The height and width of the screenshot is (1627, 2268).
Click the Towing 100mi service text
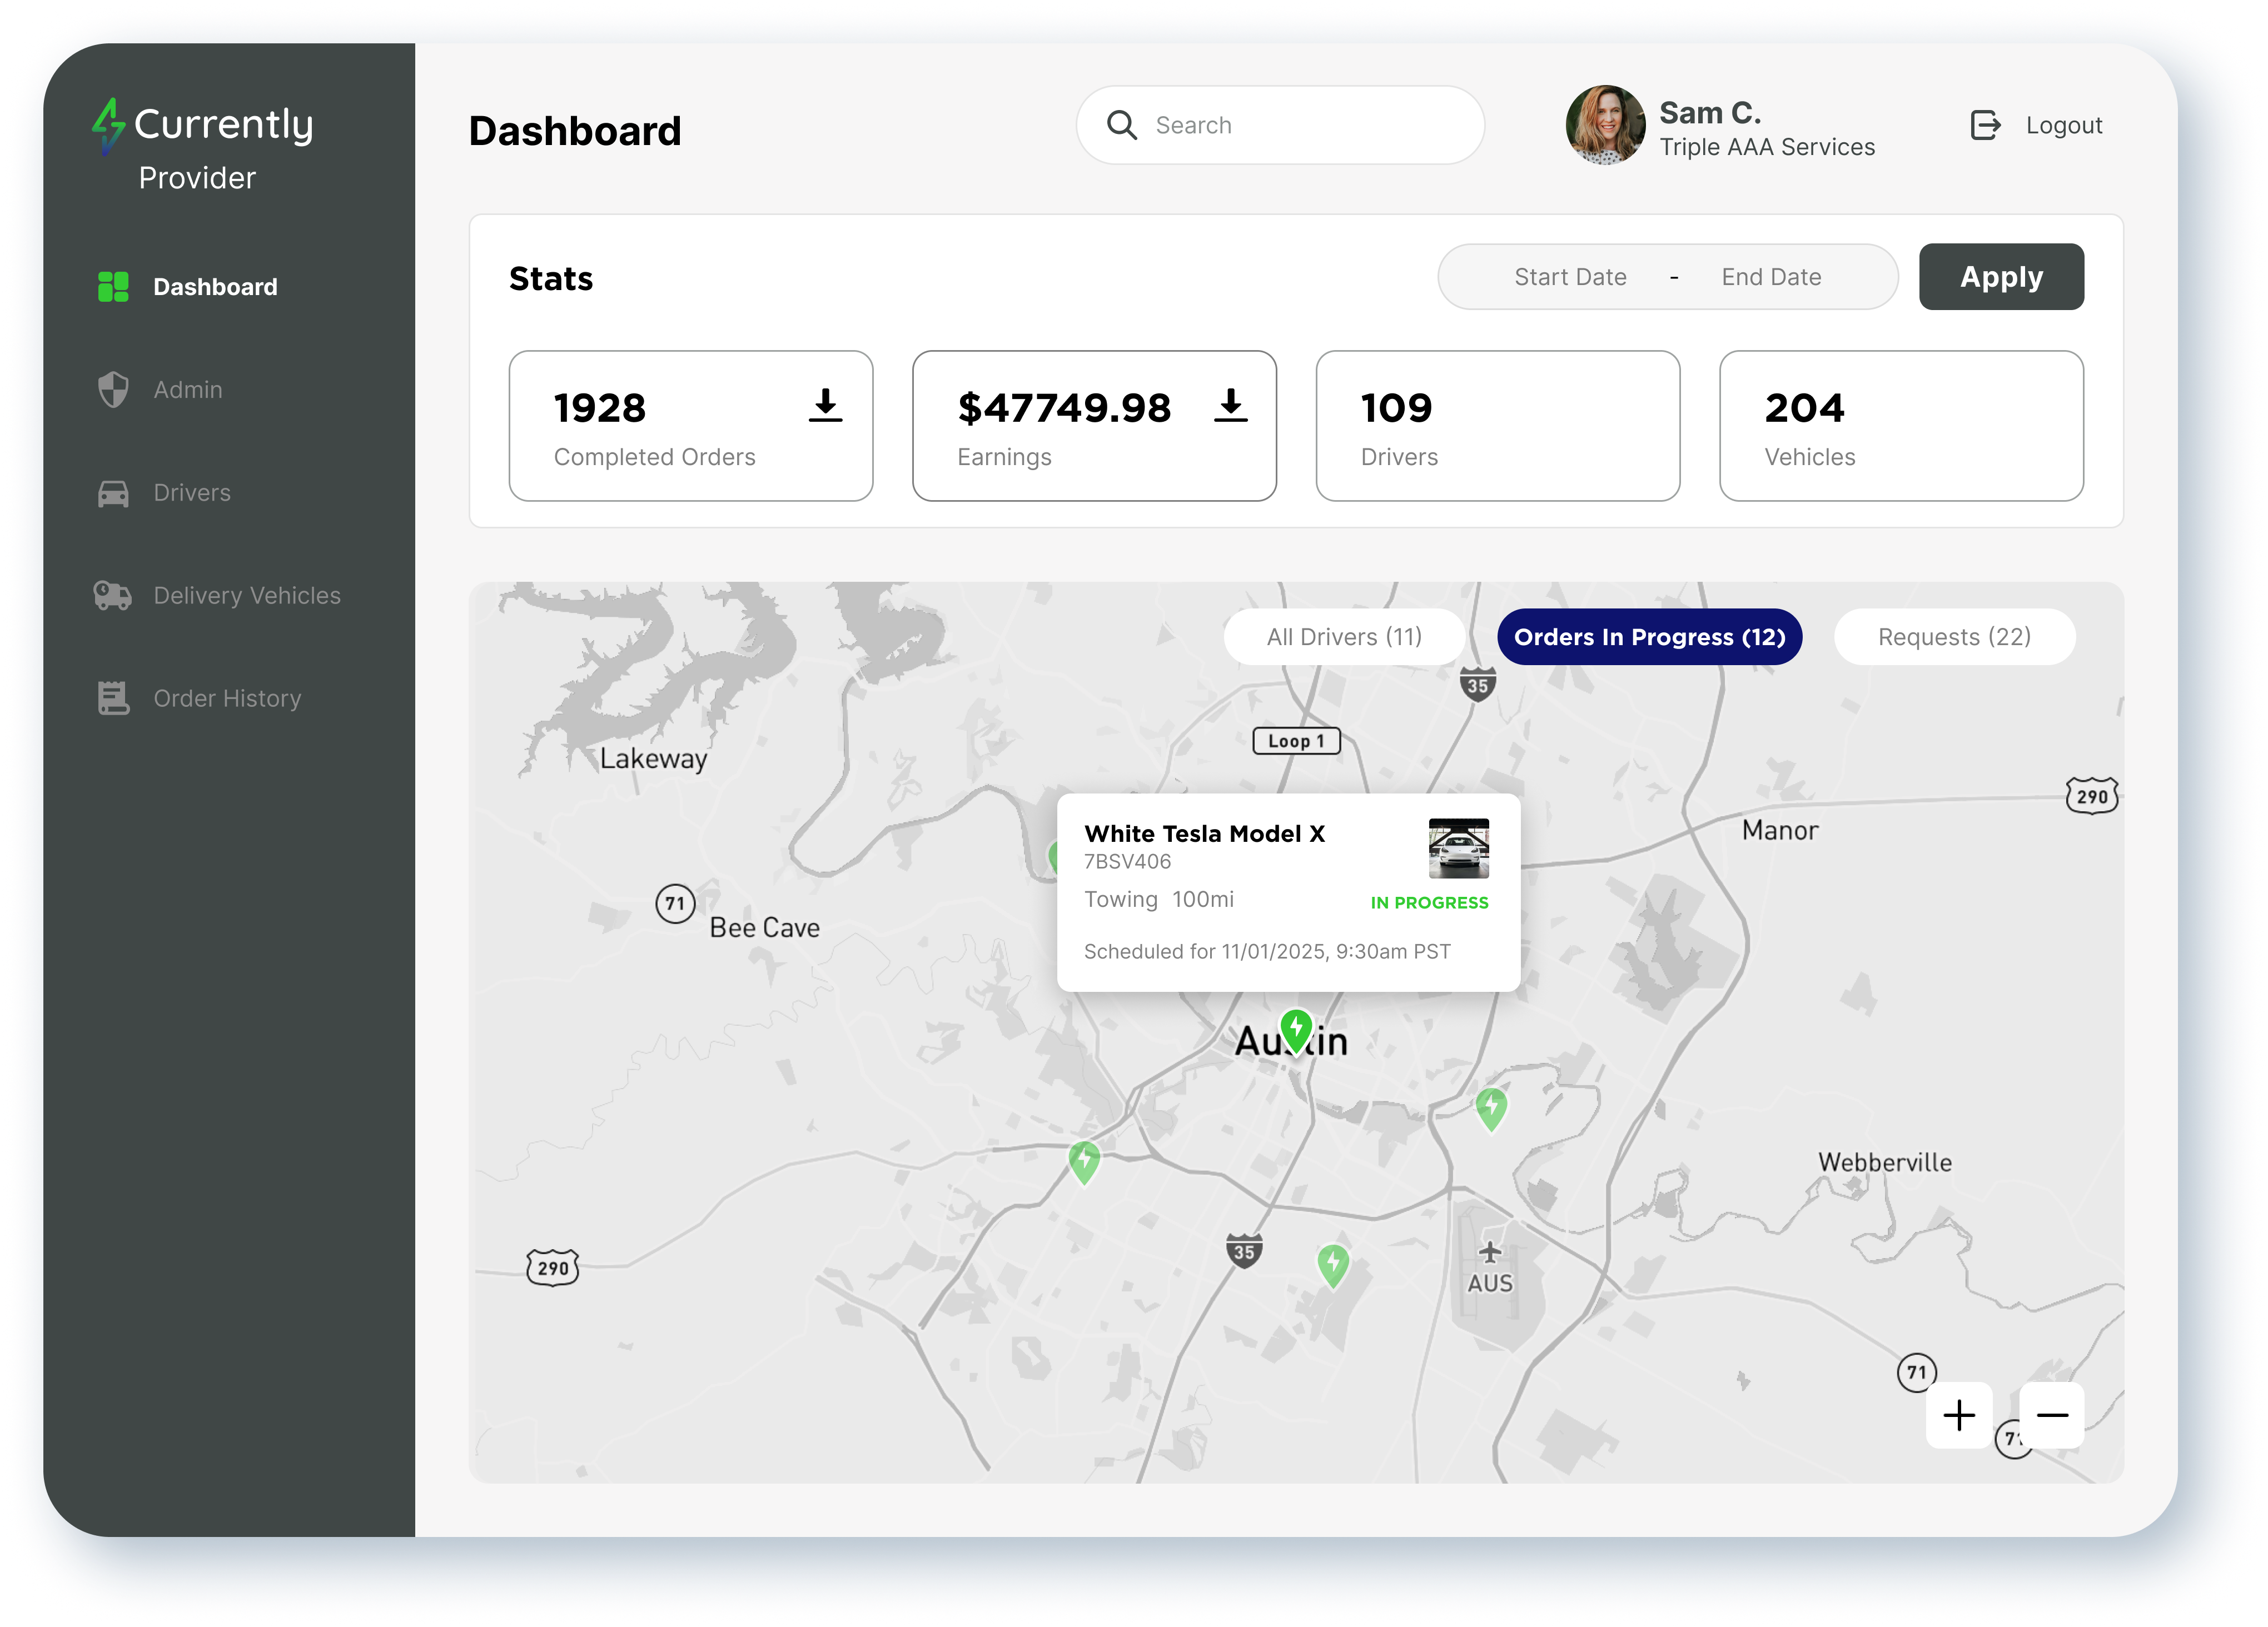click(x=1159, y=900)
